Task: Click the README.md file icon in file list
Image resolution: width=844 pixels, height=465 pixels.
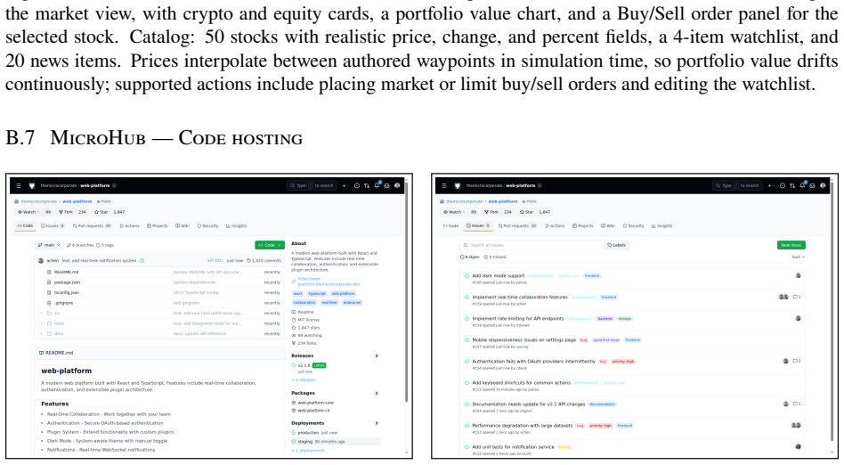Action: coord(49,272)
